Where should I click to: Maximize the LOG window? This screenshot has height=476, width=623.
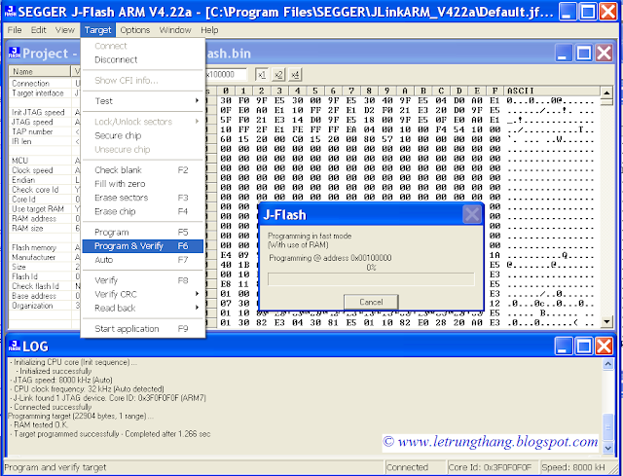point(583,347)
